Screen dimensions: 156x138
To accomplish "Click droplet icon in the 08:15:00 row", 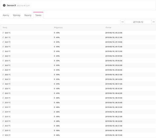I will [55, 135].
